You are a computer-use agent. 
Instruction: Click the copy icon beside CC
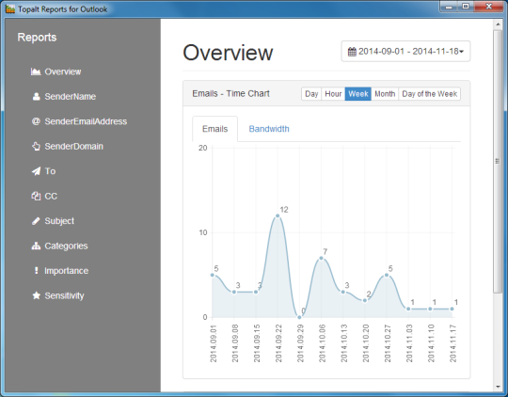click(36, 196)
